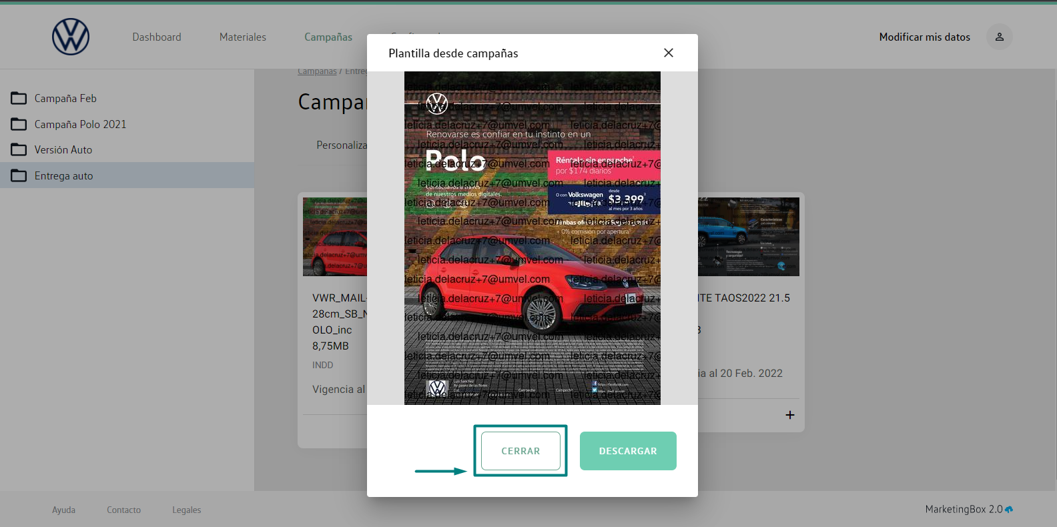Expand the TAOS2022 card with plus icon

click(x=790, y=415)
